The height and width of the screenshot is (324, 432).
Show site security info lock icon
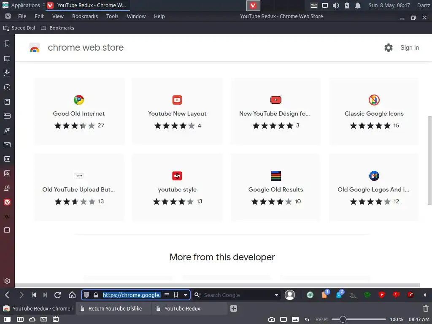pos(96,295)
